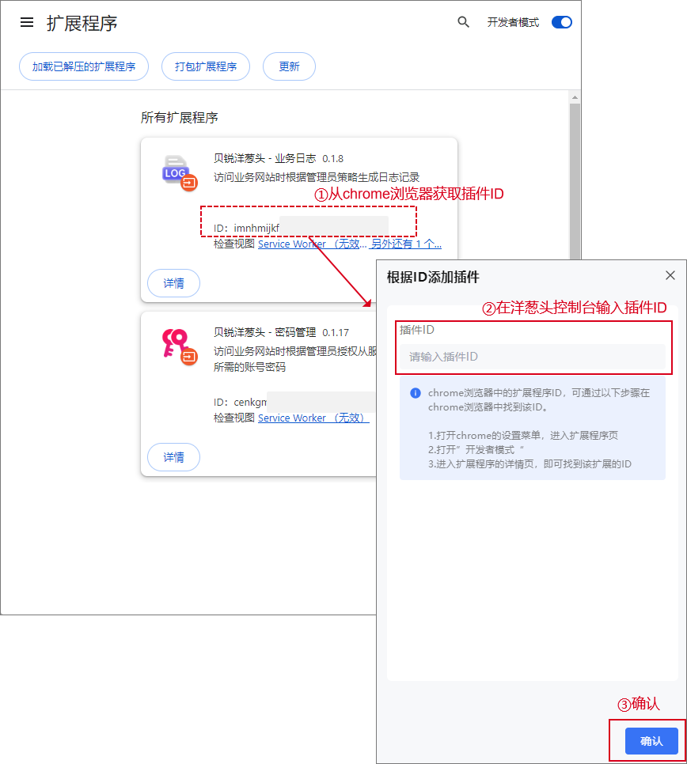
Task: Click the 加载已解压的扩展程序 button
Action: point(84,66)
